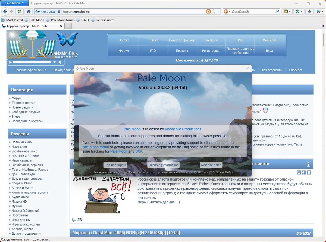The height and width of the screenshot is (242, 326).
Task: Open the Most Visited bookmarks folder
Action: click(x=12, y=20)
